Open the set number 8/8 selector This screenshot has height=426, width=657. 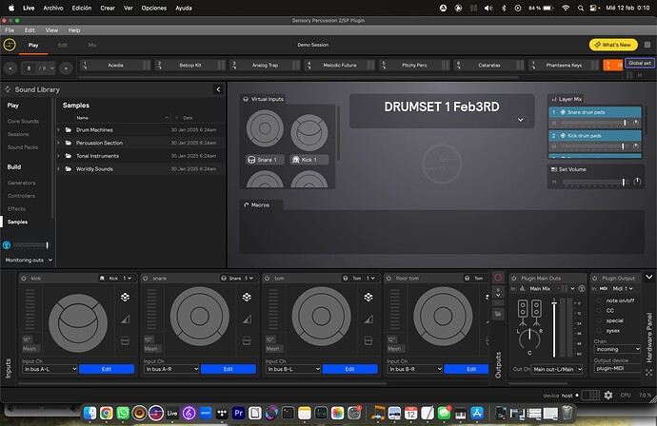tap(38, 68)
